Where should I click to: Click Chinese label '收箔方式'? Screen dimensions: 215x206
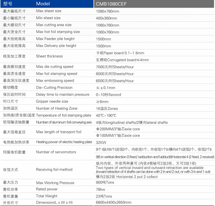(x=10, y=170)
